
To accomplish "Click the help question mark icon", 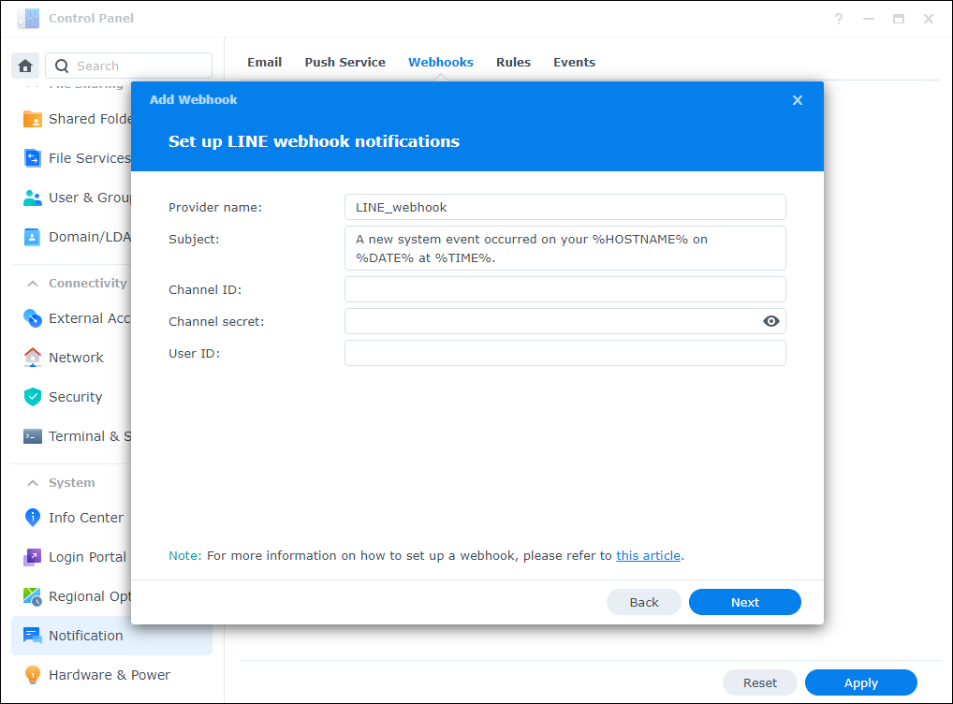I will (839, 19).
